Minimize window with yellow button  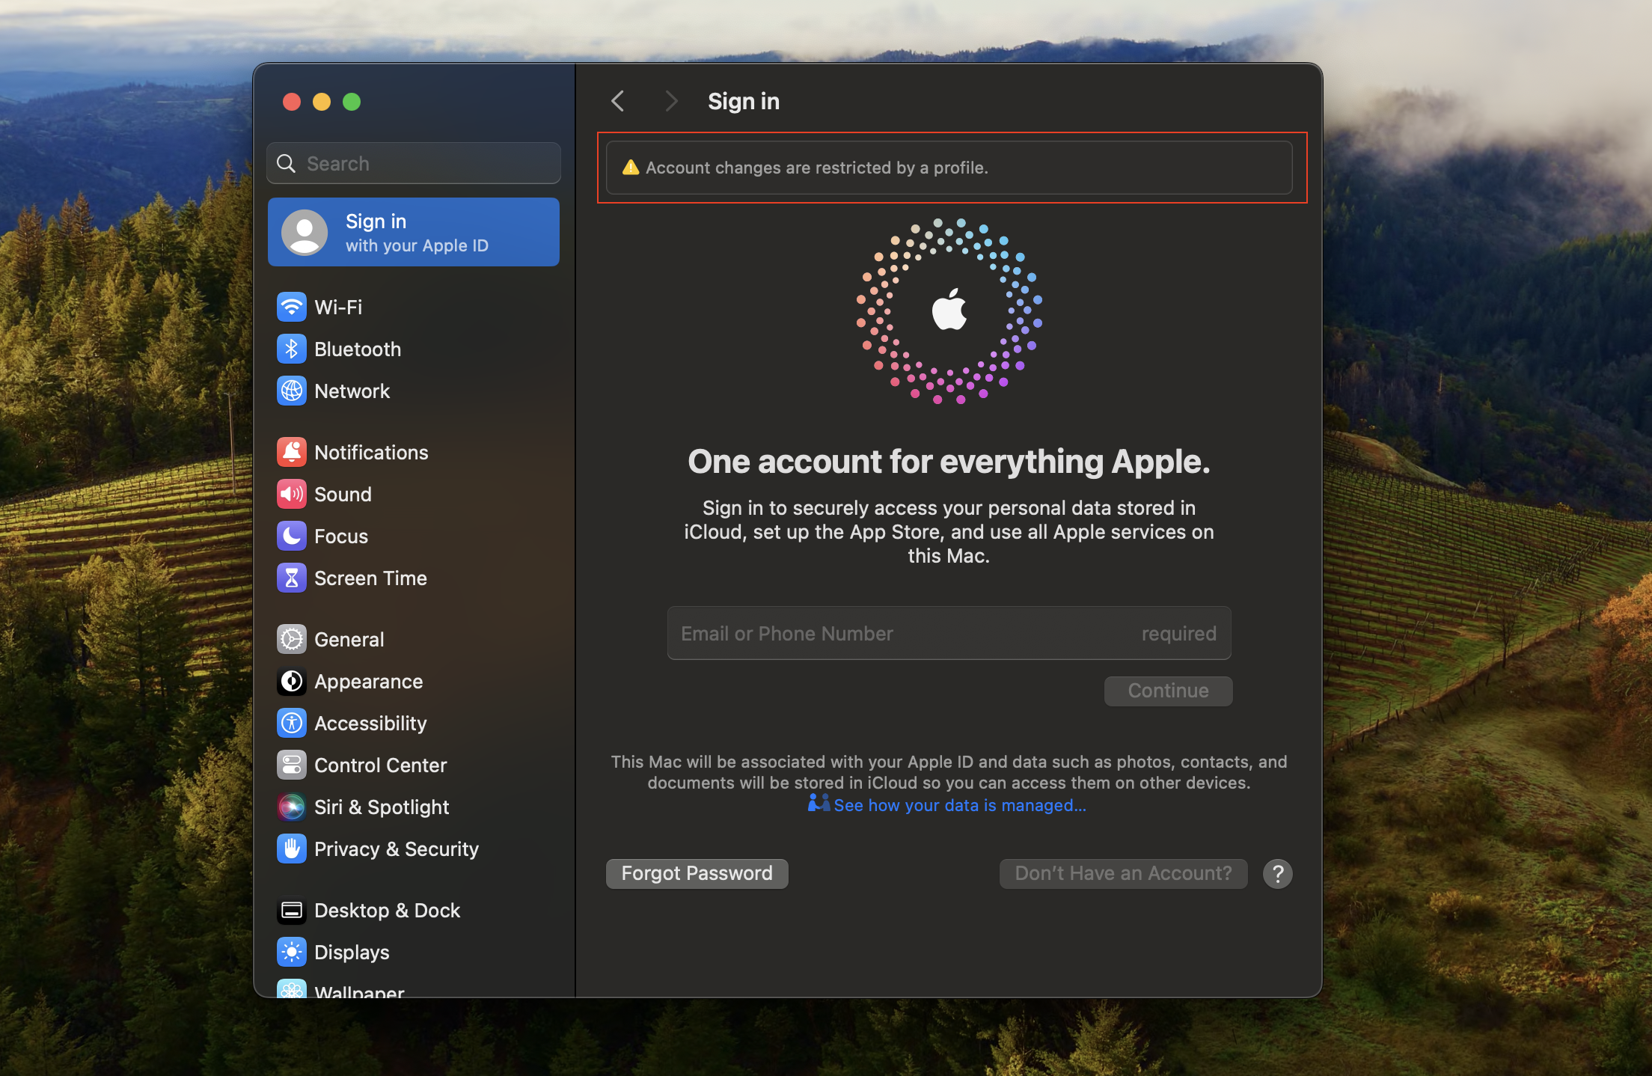[x=322, y=102]
